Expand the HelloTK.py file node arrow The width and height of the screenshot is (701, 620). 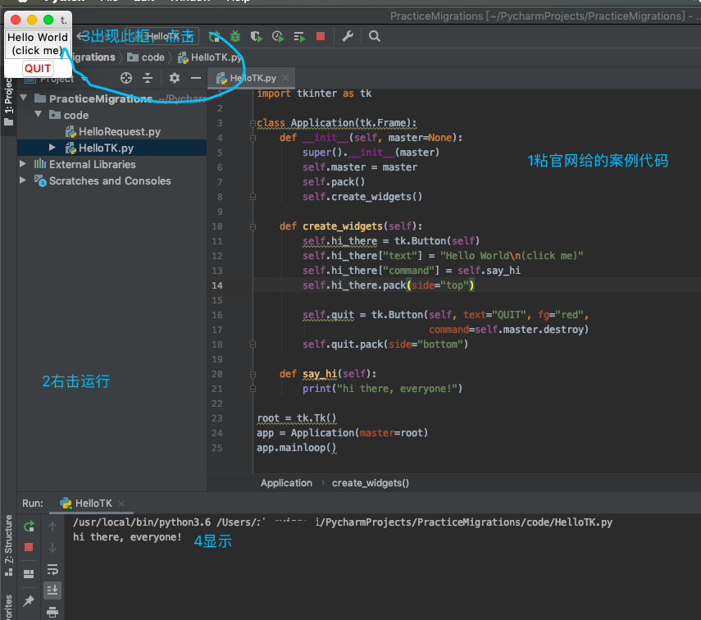click(52, 147)
